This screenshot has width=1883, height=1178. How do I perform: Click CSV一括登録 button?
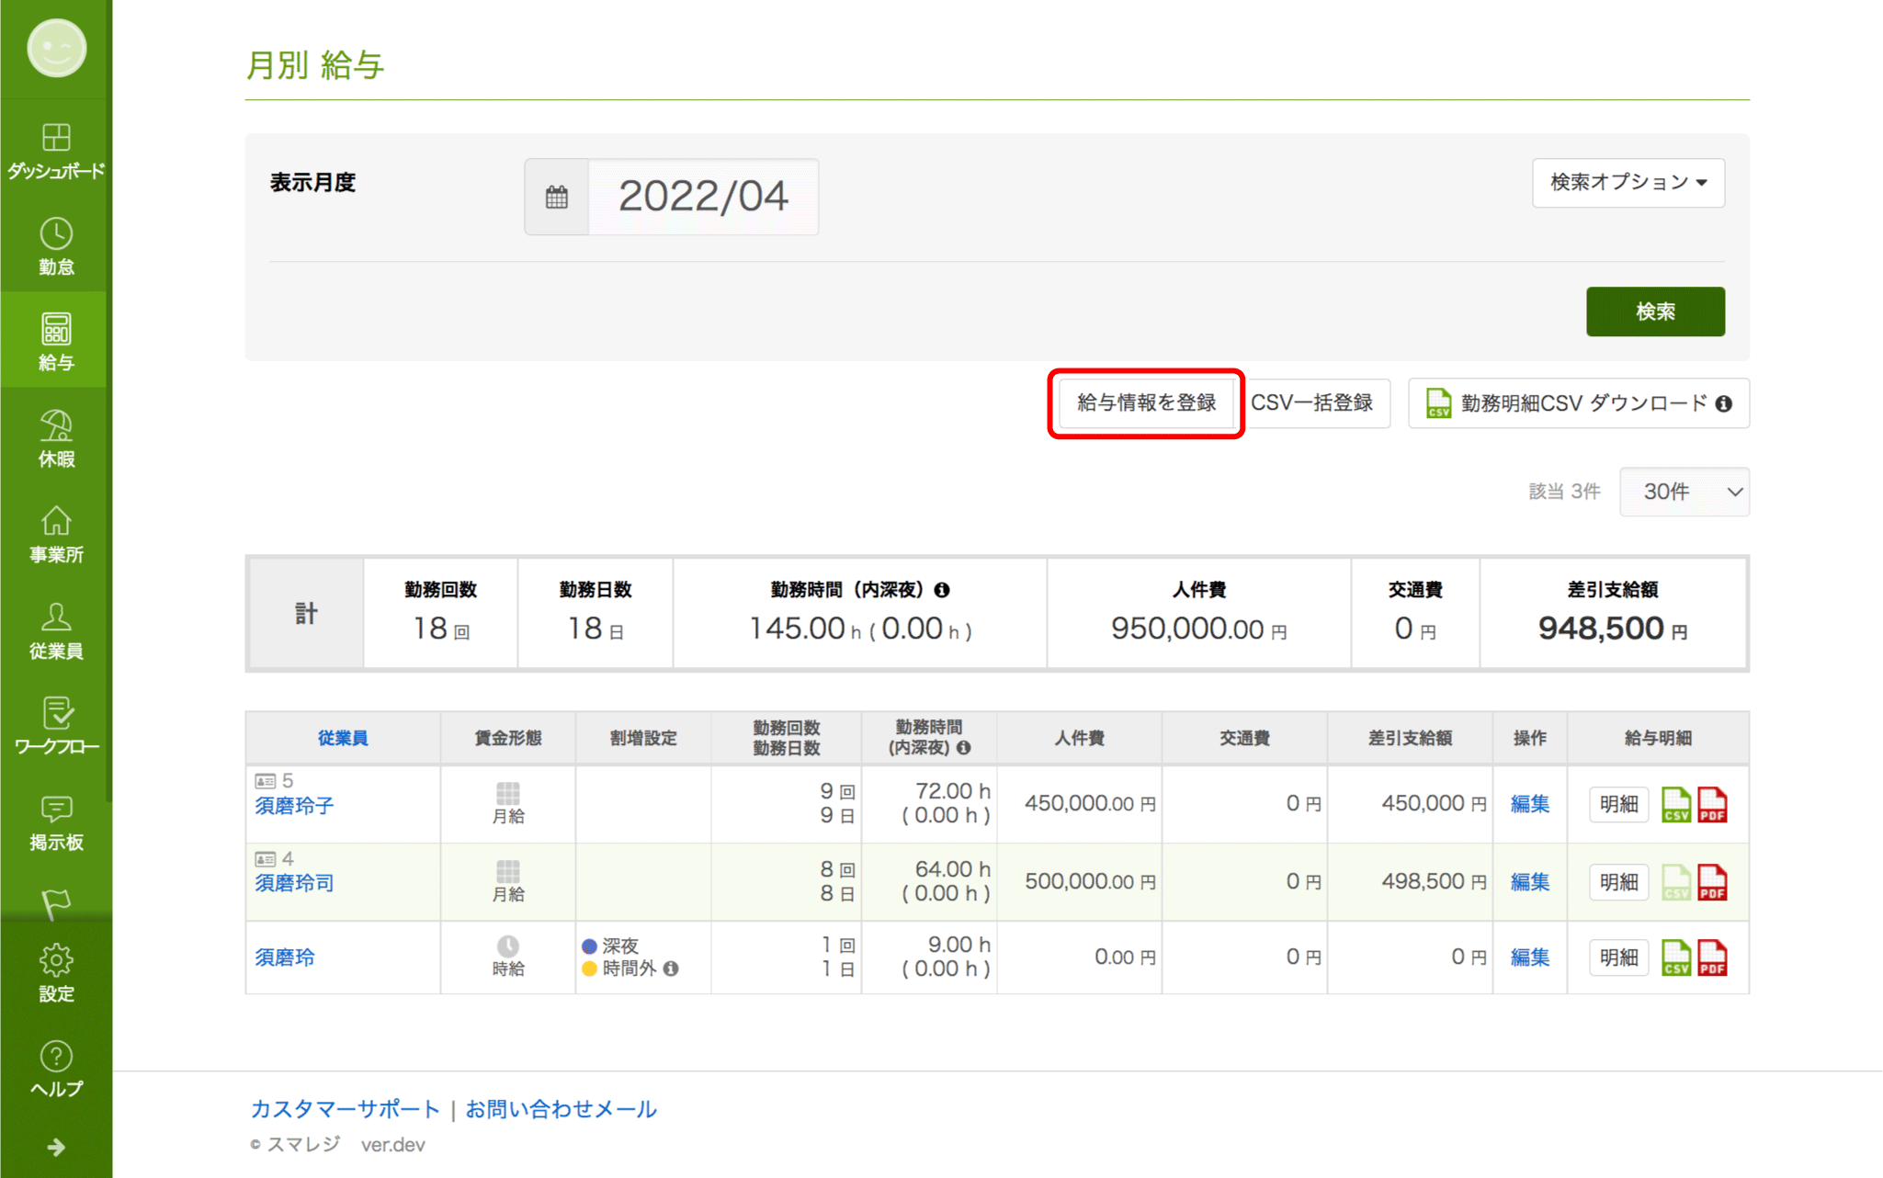pos(1312,403)
